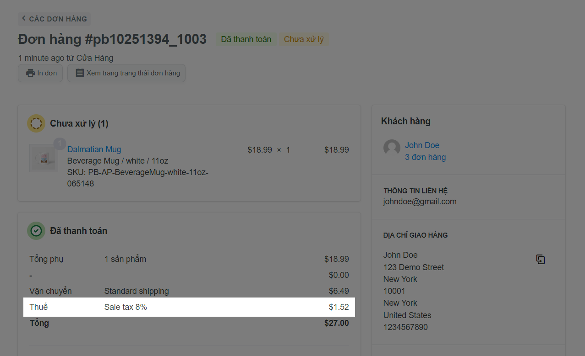Viewport: 585px width, 356px height.
Task: Click Beverage Mug / white / 11oz variant text
Action: click(x=118, y=161)
